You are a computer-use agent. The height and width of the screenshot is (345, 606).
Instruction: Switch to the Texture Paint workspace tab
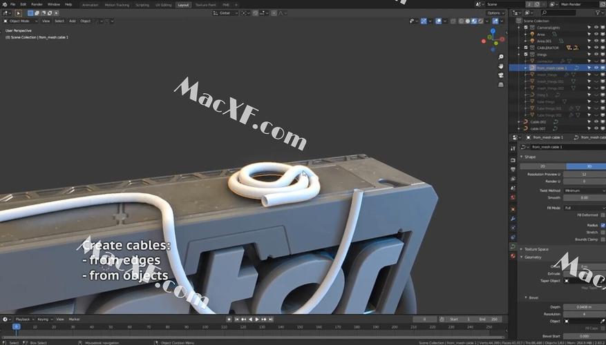tap(206, 5)
